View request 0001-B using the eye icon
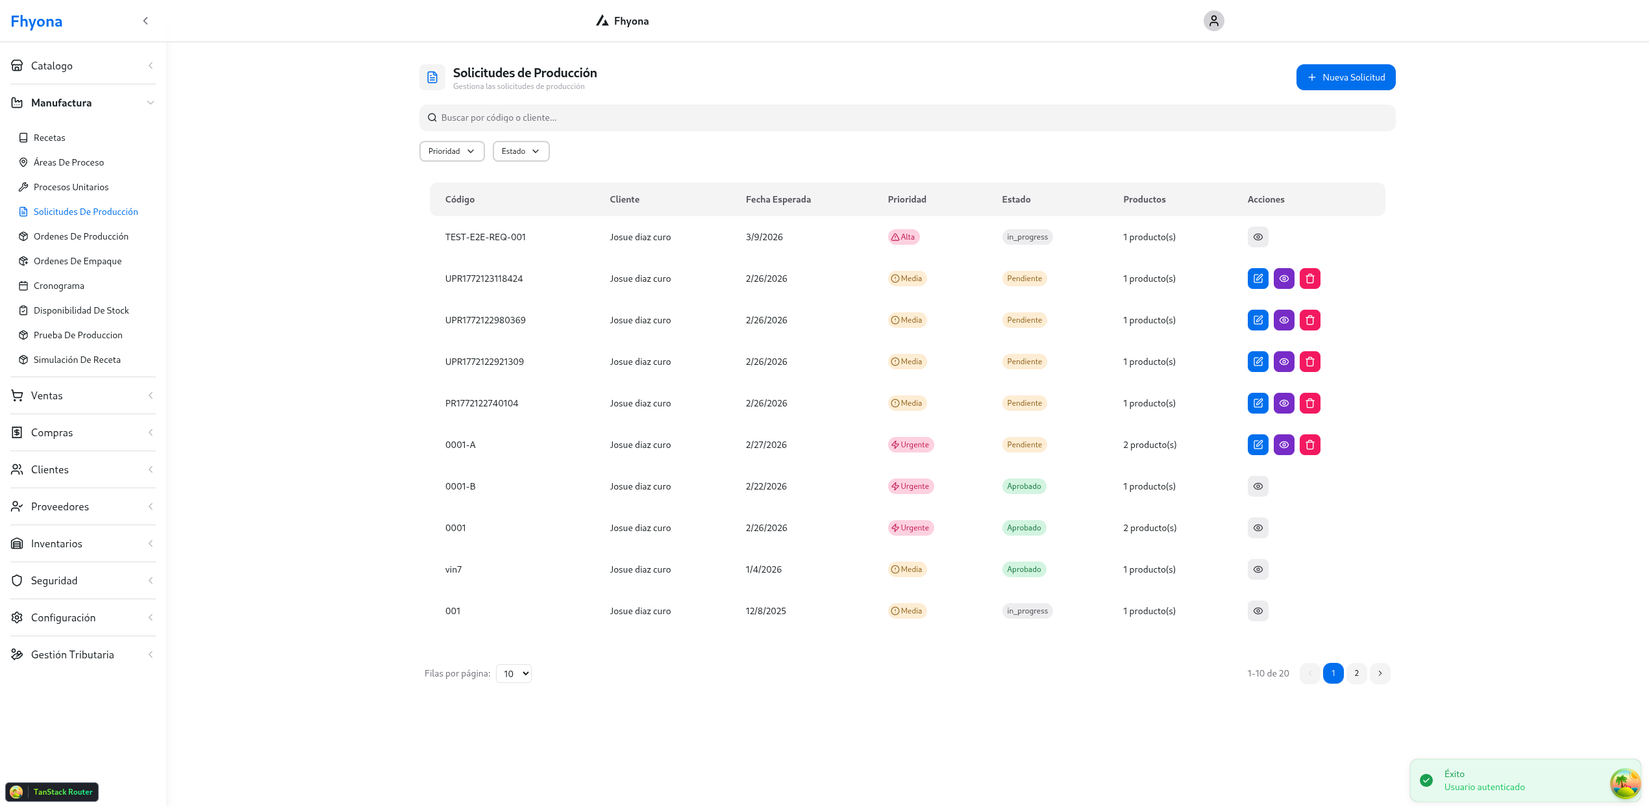1649x807 pixels. (1258, 486)
